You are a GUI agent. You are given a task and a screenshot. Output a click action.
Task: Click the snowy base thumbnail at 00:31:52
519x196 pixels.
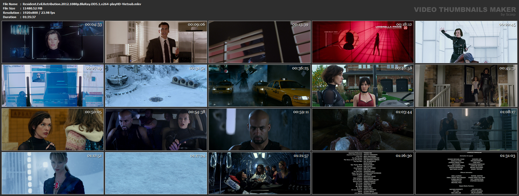tap(156, 86)
